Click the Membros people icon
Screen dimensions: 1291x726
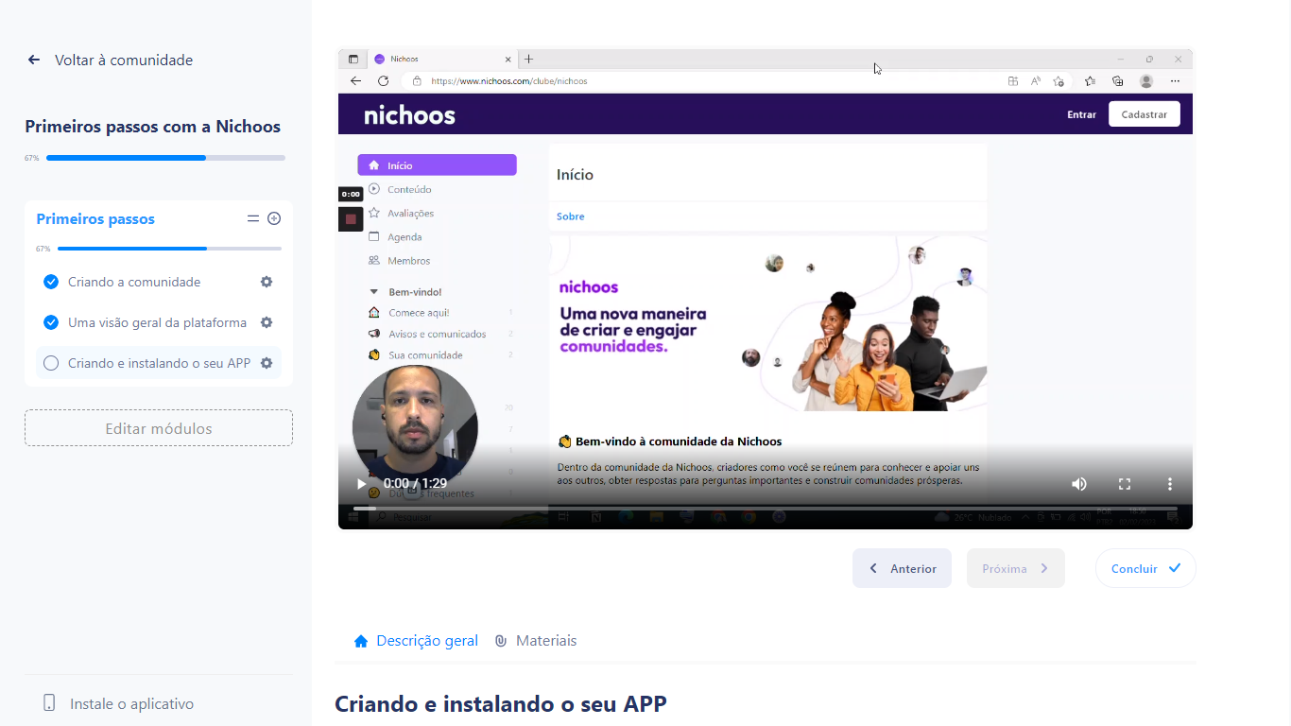[373, 261]
